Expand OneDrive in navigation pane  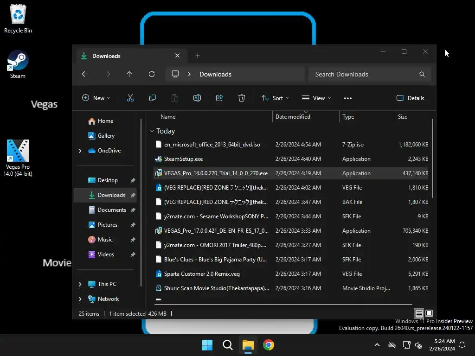(x=80, y=151)
